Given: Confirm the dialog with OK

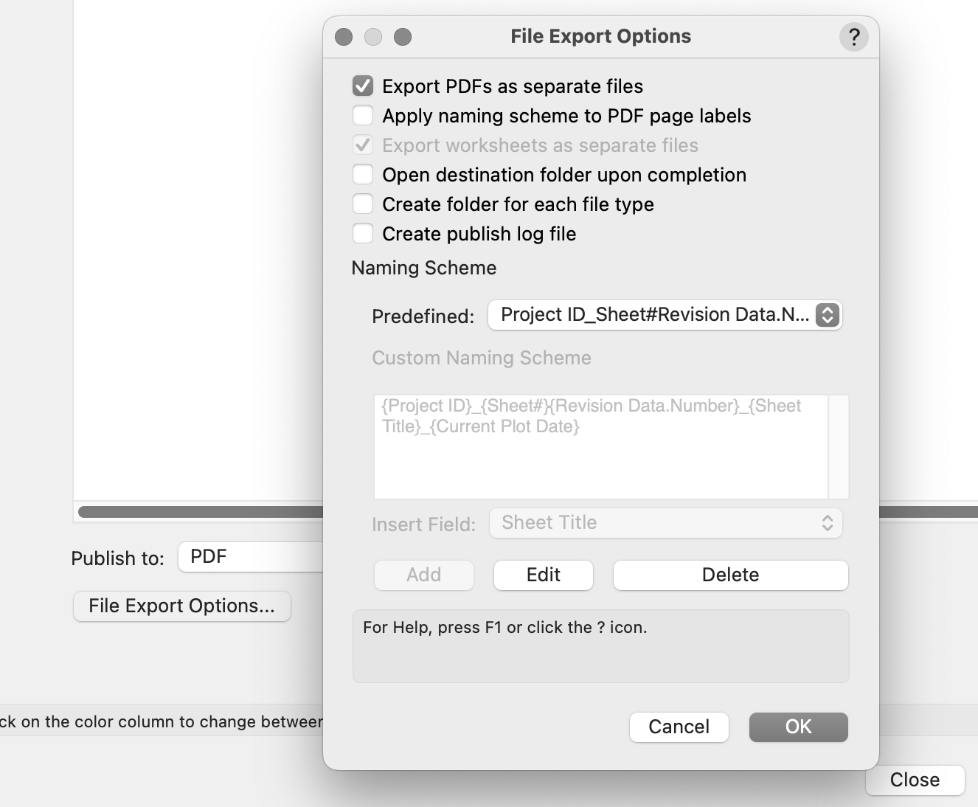Looking at the screenshot, I should 798,727.
